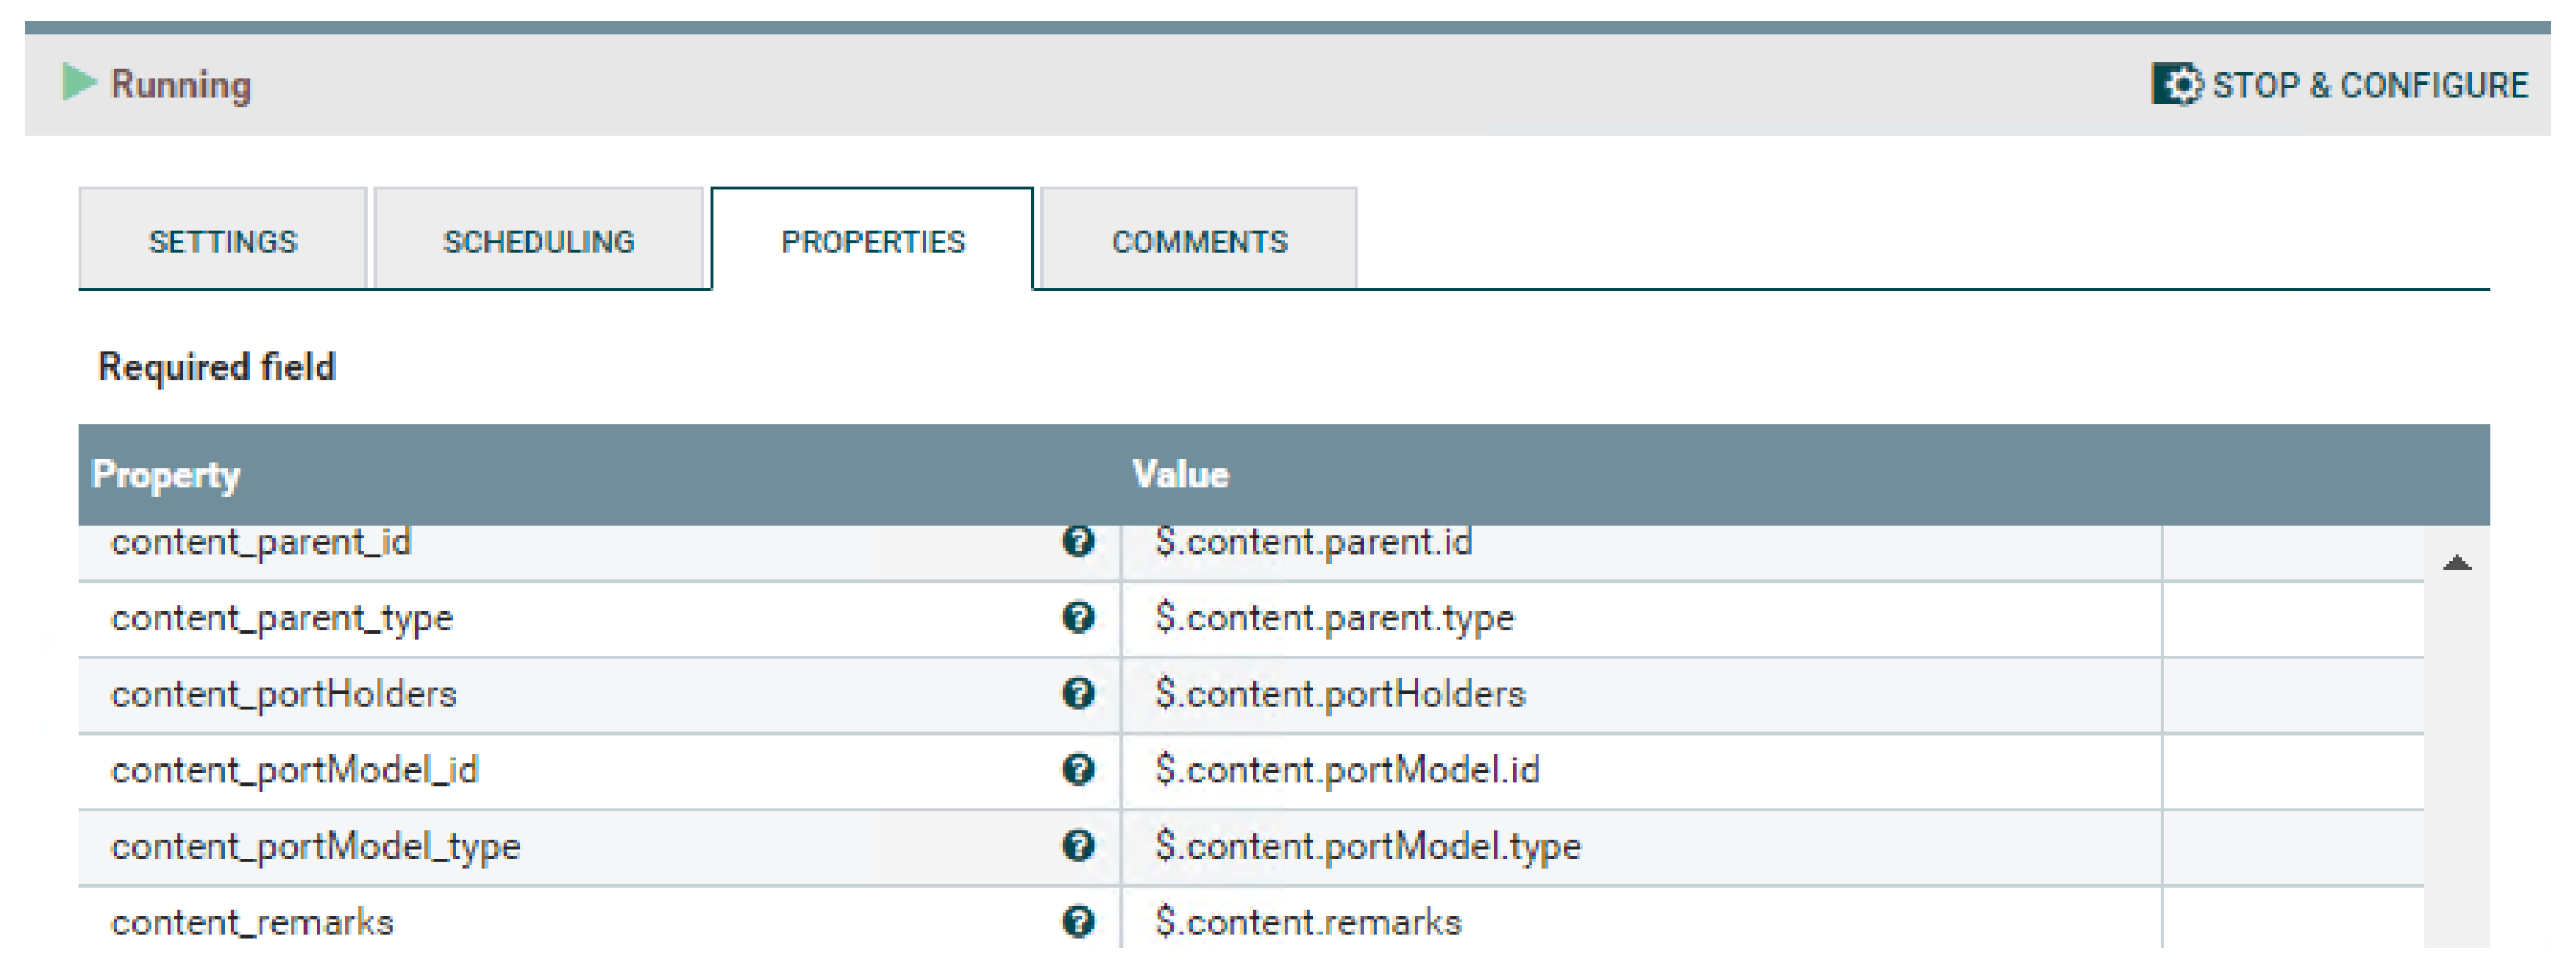2576x978 pixels.
Task: Switch to the Scheduling tab
Action: 538,242
